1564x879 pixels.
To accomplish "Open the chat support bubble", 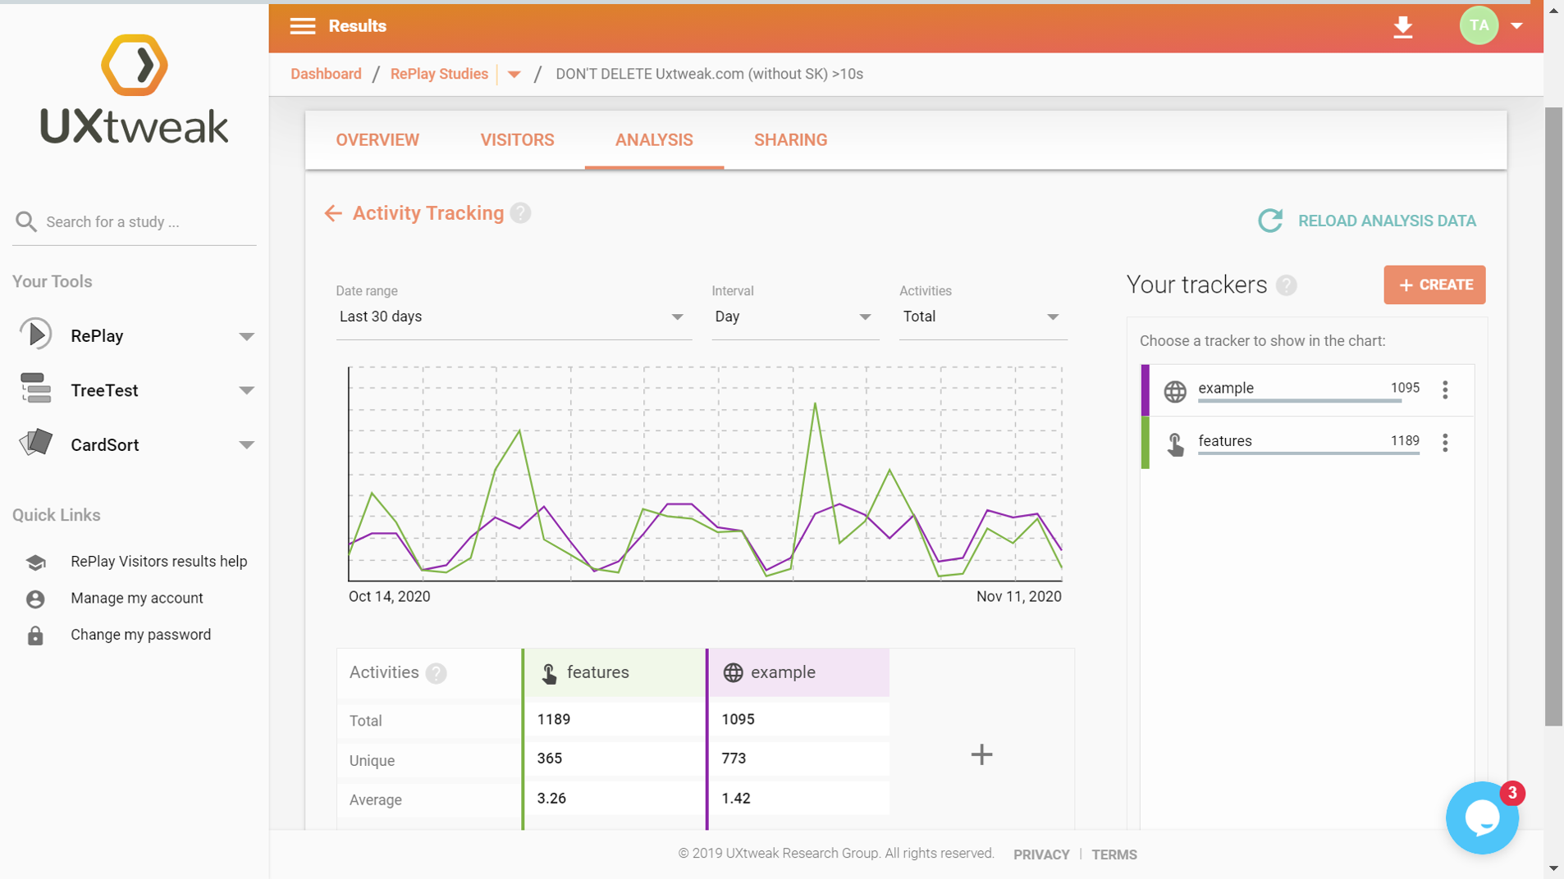I will click(x=1481, y=818).
